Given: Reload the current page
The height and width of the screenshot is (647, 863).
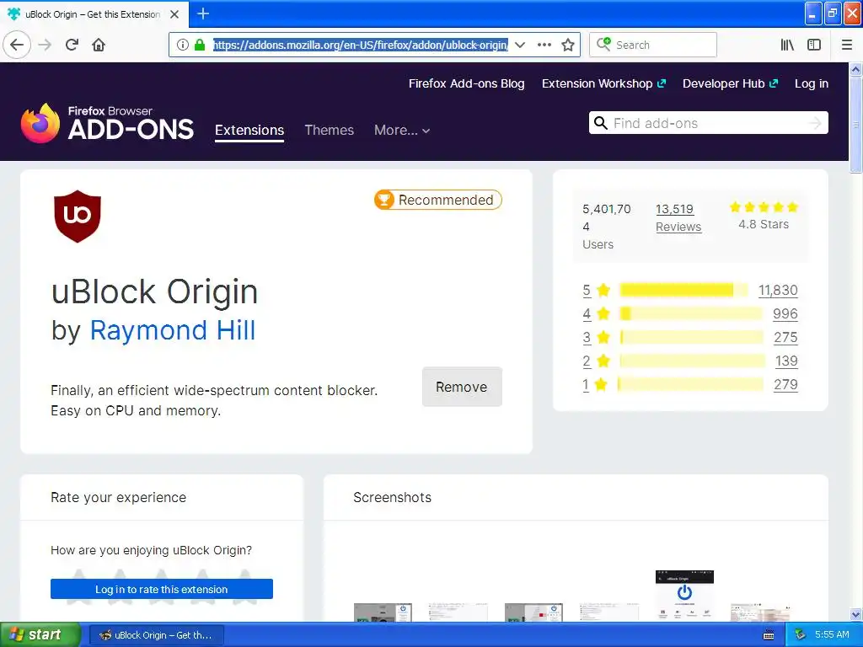Looking at the screenshot, I should coord(72,45).
